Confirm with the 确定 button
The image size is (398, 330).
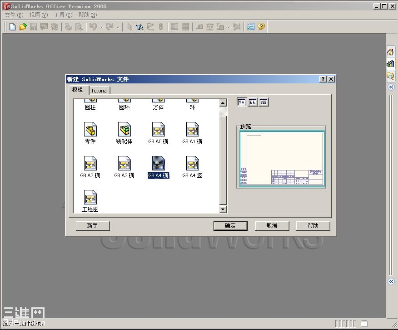pyautogui.click(x=230, y=226)
